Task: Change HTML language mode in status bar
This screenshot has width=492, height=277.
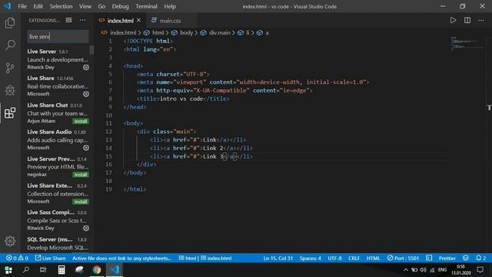Action: tap(373, 259)
